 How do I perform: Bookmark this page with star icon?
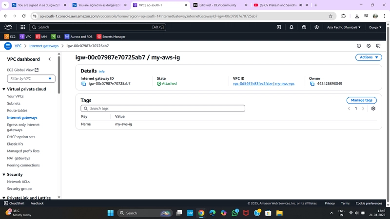tap(331, 16)
